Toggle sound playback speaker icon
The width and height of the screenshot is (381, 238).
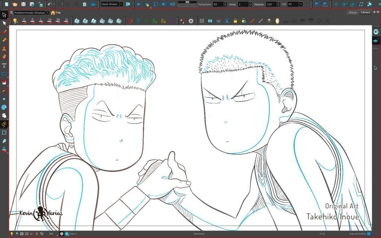tap(164, 4)
